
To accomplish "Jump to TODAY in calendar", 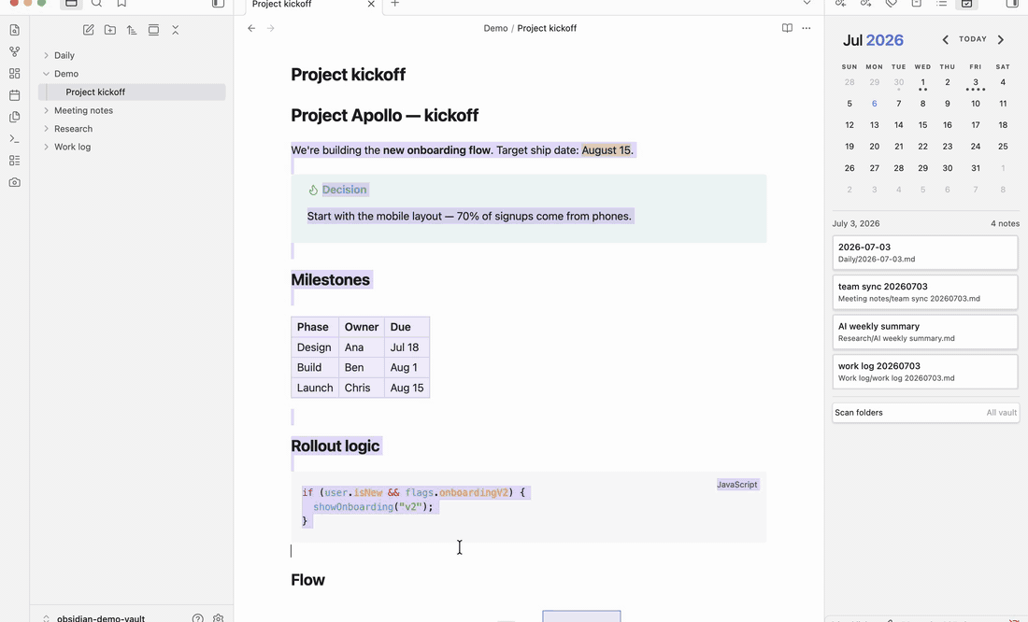I will (x=973, y=39).
